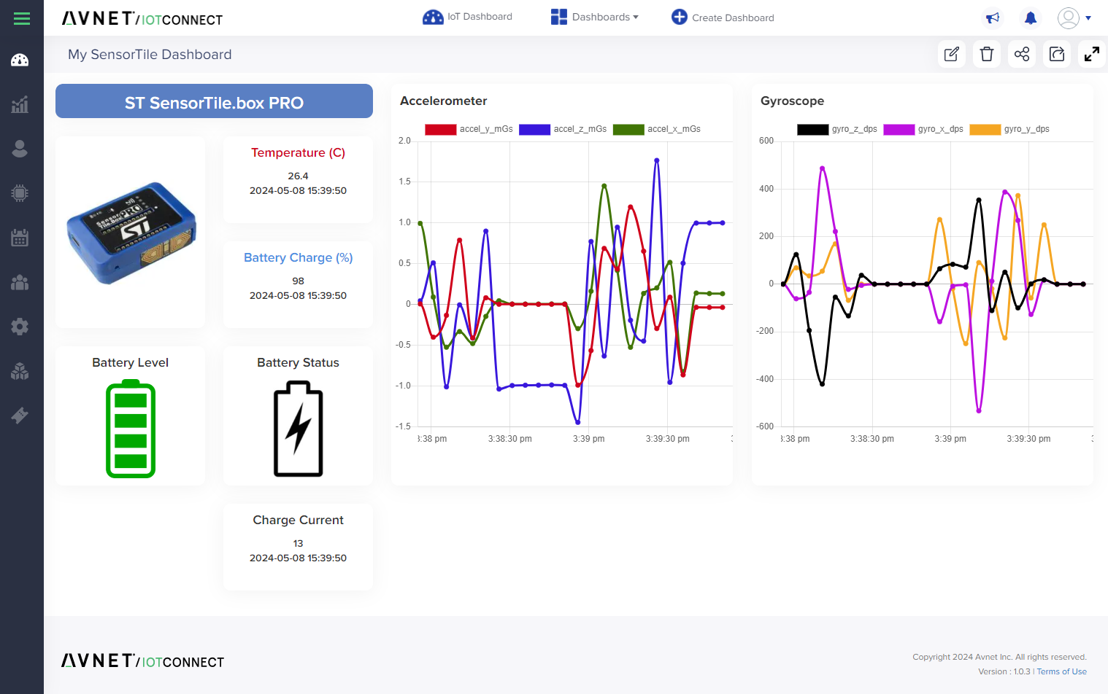Image resolution: width=1108 pixels, height=694 pixels.
Task: Open the user profile sidebar icon
Action: pyautogui.click(x=20, y=149)
